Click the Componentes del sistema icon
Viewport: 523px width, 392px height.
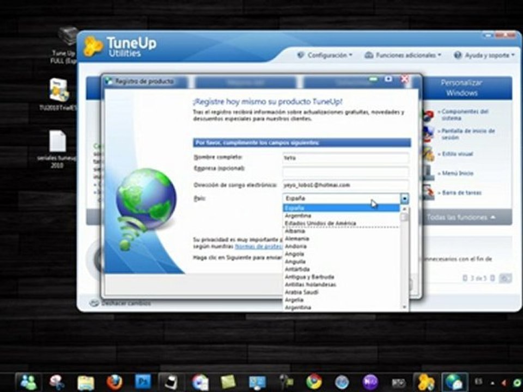[428, 115]
